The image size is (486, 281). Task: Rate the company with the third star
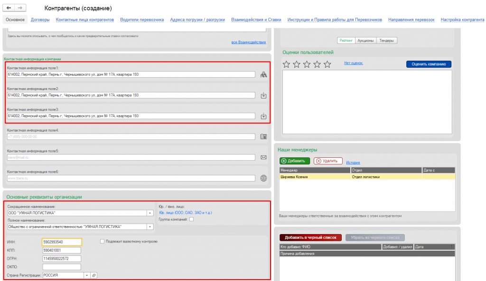[307, 64]
